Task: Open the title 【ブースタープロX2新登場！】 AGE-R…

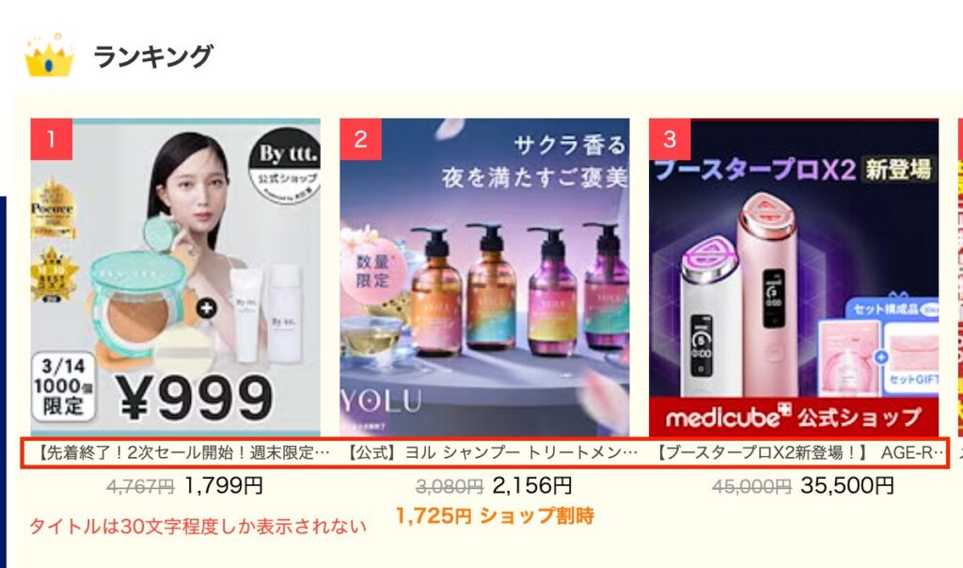Action: point(797,453)
